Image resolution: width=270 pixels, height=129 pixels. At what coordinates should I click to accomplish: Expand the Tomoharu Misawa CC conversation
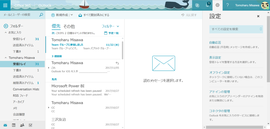(49, 107)
